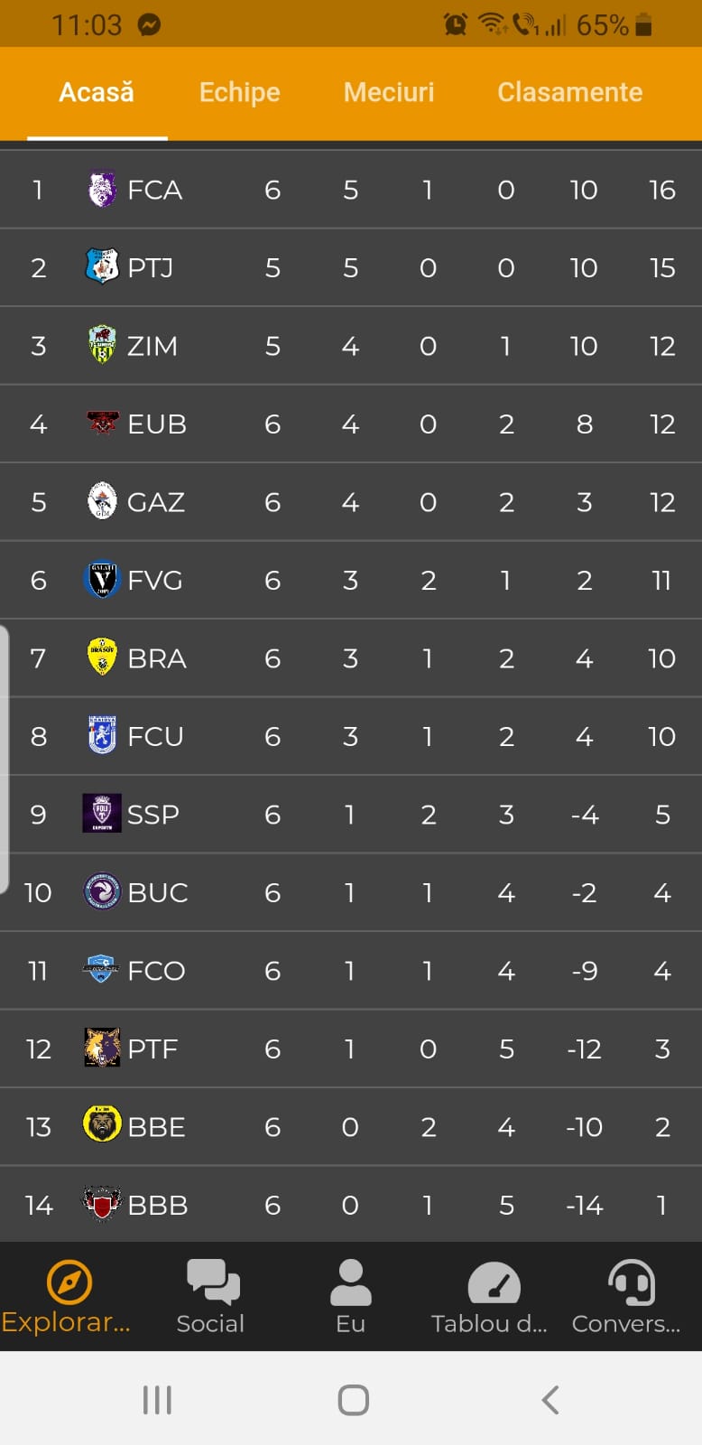
Task: Switch to the Echipe tab
Action: click(x=239, y=92)
